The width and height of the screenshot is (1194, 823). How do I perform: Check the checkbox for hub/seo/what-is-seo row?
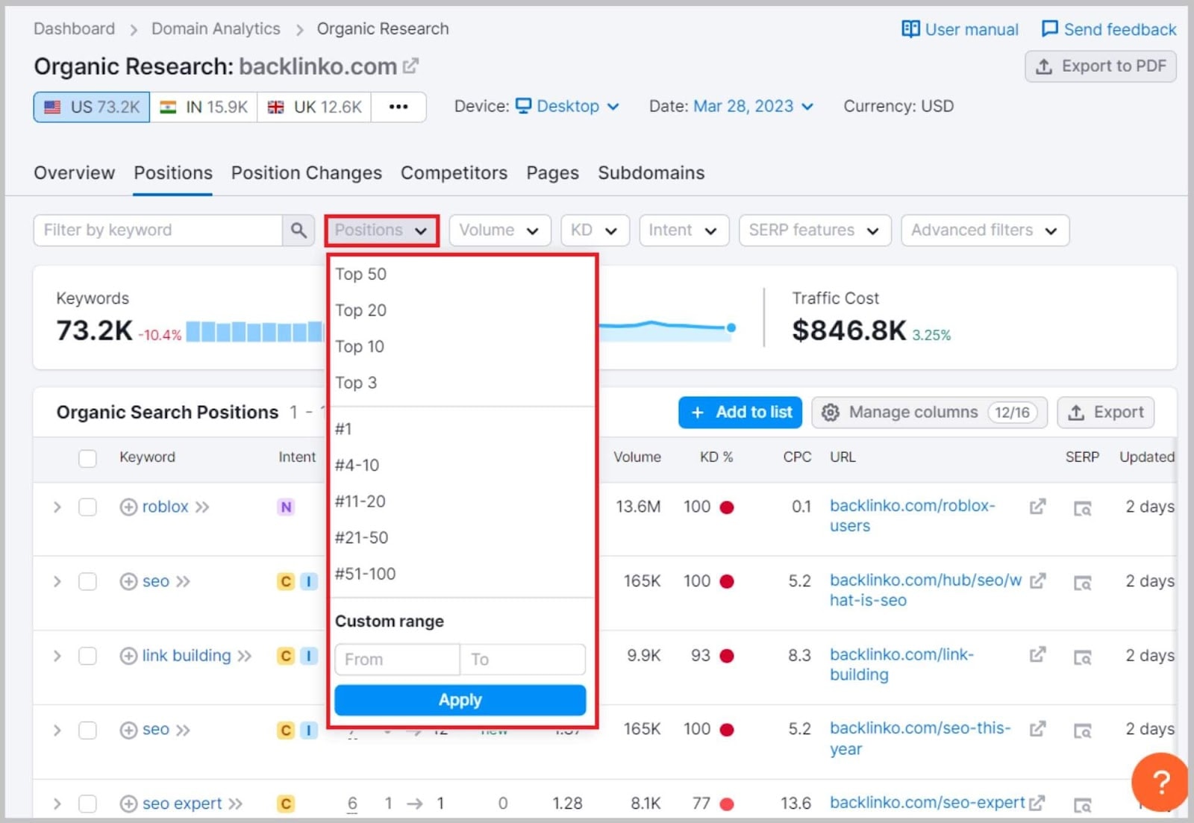coord(87,581)
